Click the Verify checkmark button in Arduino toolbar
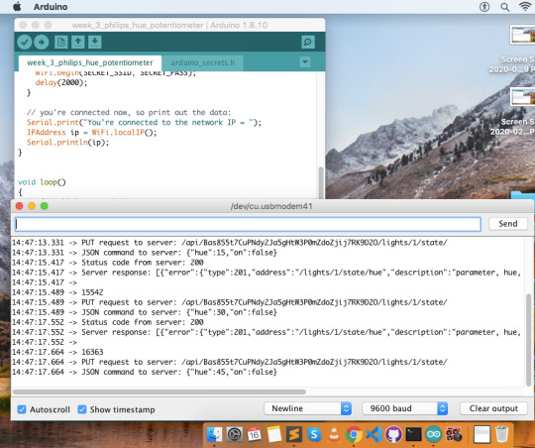This screenshot has height=448, width=535. [25, 42]
